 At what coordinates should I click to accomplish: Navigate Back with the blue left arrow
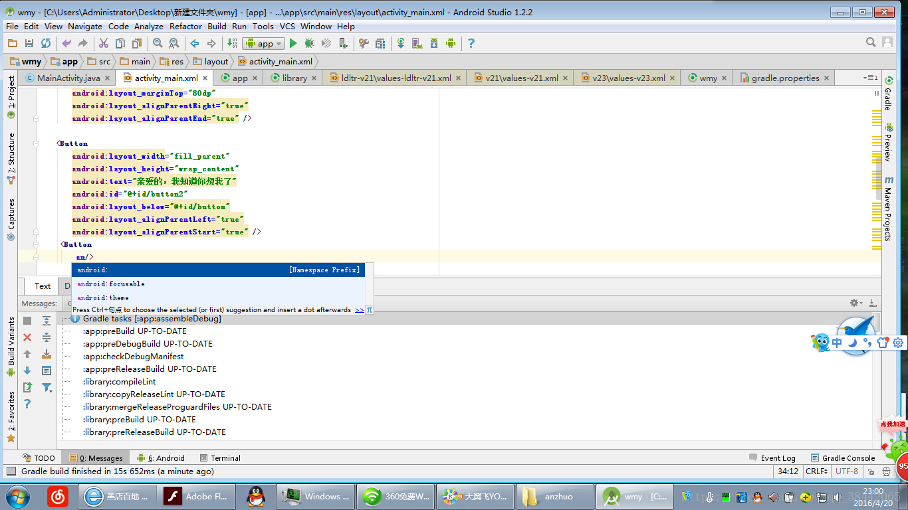tap(195, 43)
